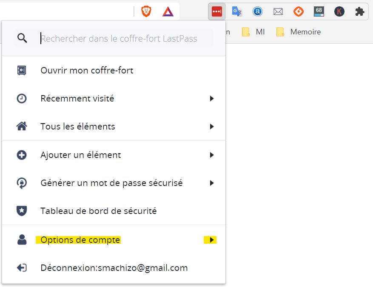
Task: Click the dark circle K extension icon
Action: (x=339, y=11)
